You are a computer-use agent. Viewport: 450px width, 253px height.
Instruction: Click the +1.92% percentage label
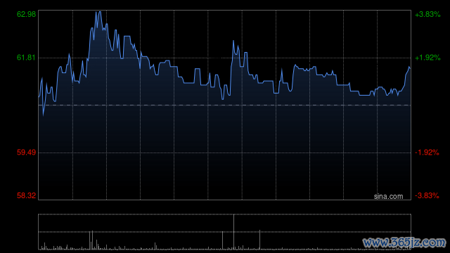point(427,58)
